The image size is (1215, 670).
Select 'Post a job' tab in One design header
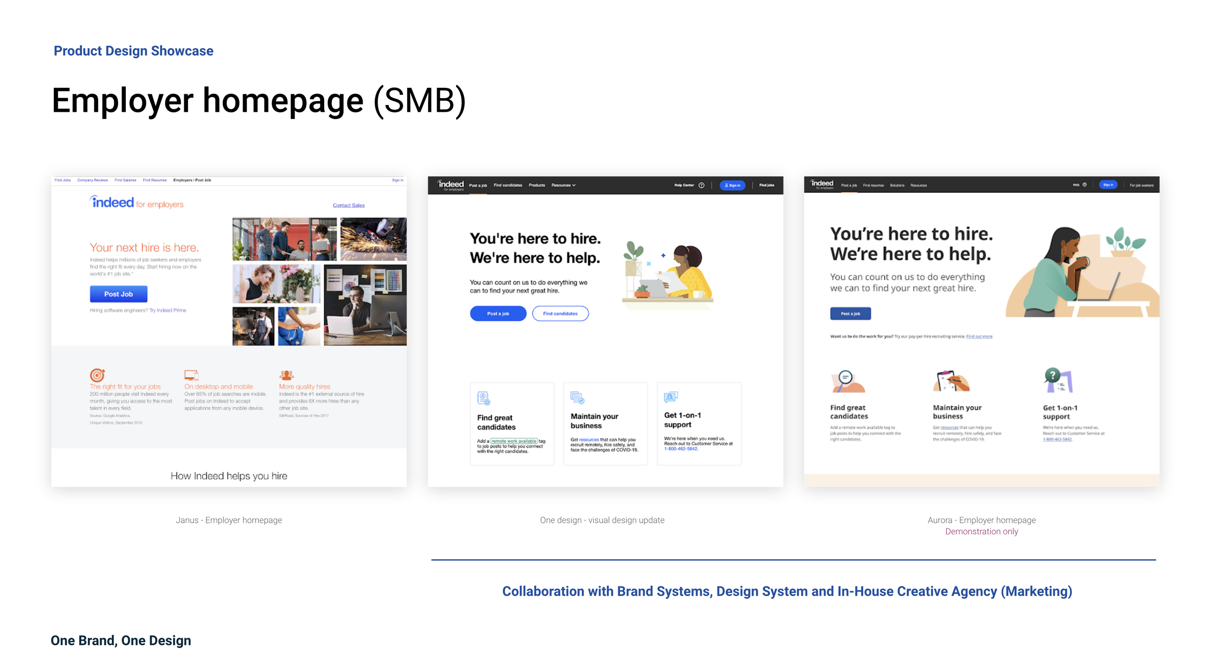click(478, 186)
